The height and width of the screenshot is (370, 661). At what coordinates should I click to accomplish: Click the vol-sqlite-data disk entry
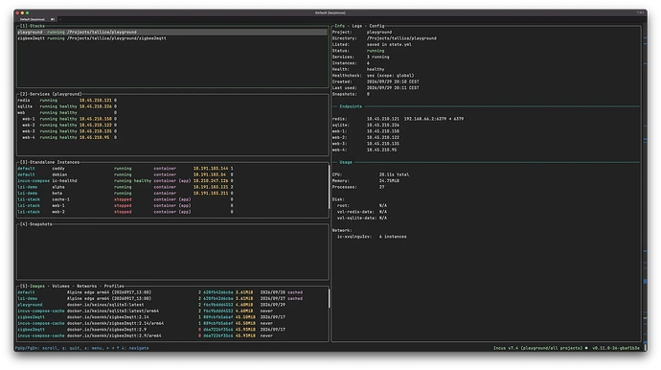click(x=362, y=219)
